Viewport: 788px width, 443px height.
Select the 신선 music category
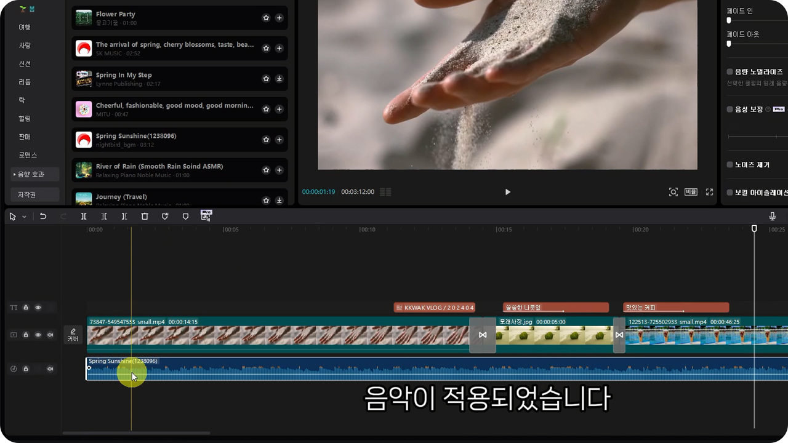[x=25, y=63]
